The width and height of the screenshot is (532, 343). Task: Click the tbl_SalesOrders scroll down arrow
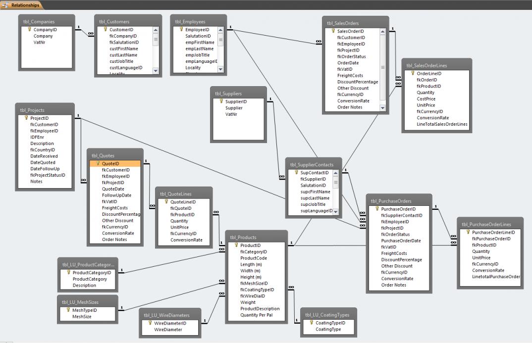click(x=382, y=108)
